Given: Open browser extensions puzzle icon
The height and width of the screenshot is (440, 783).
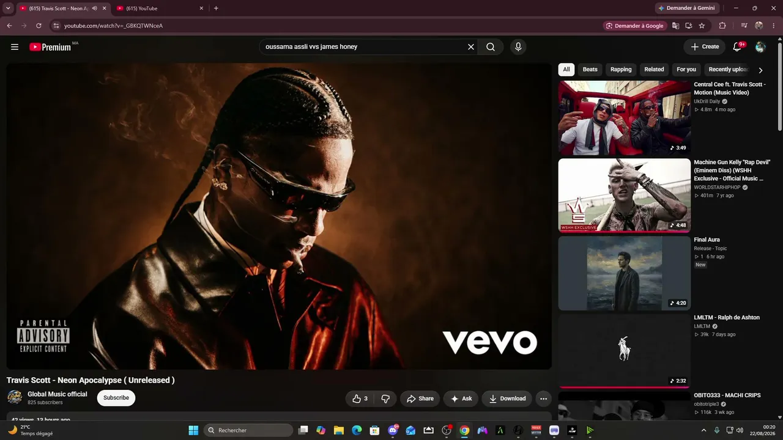Looking at the screenshot, I should pyautogui.click(x=722, y=26).
